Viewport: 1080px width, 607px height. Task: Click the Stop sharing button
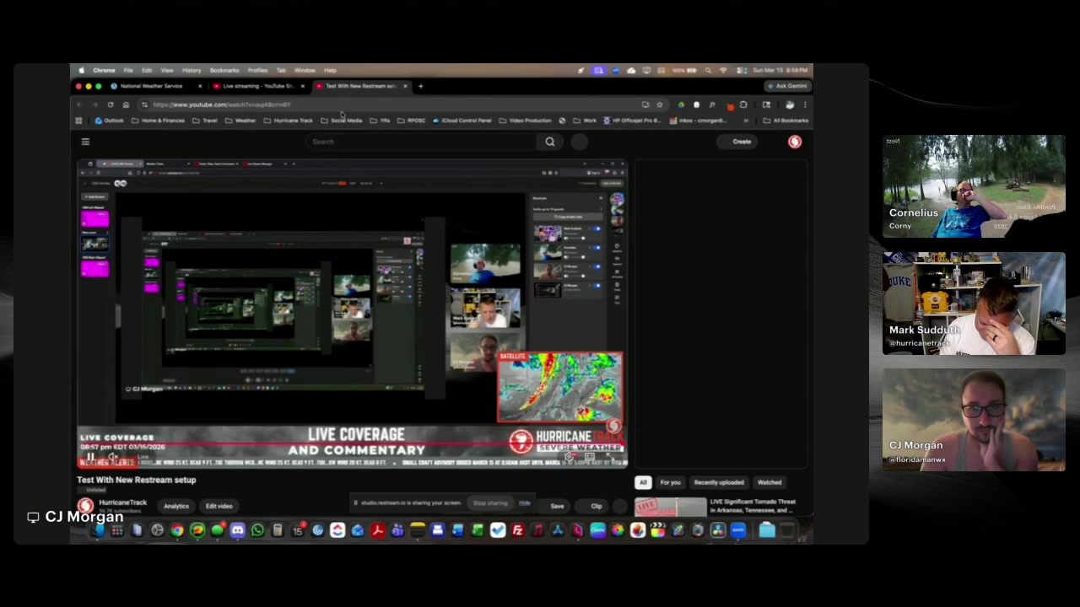tap(490, 503)
